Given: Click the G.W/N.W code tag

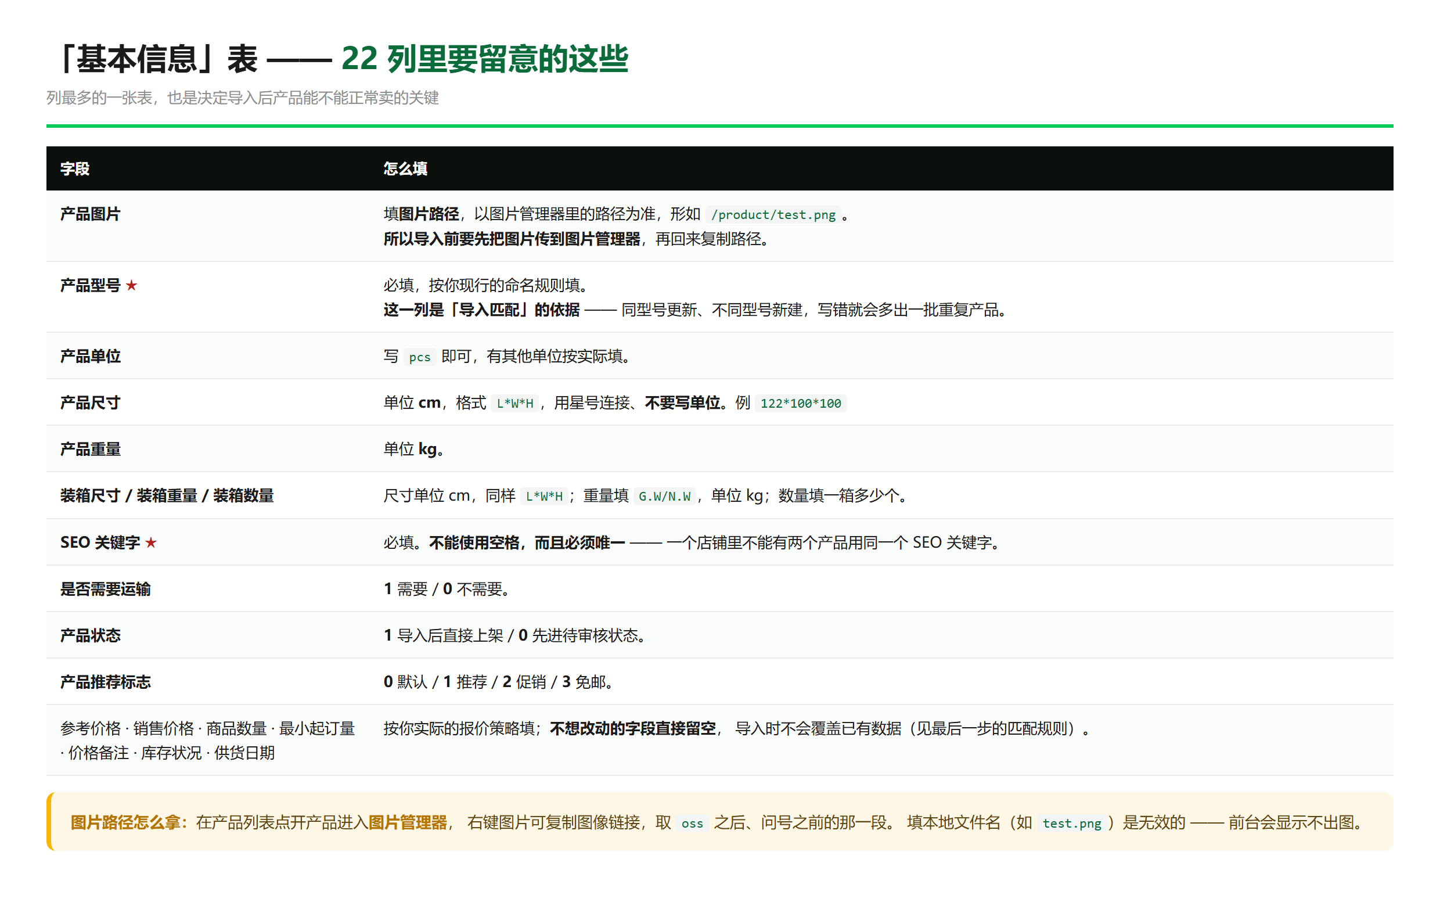Looking at the screenshot, I should pos(664,496).
